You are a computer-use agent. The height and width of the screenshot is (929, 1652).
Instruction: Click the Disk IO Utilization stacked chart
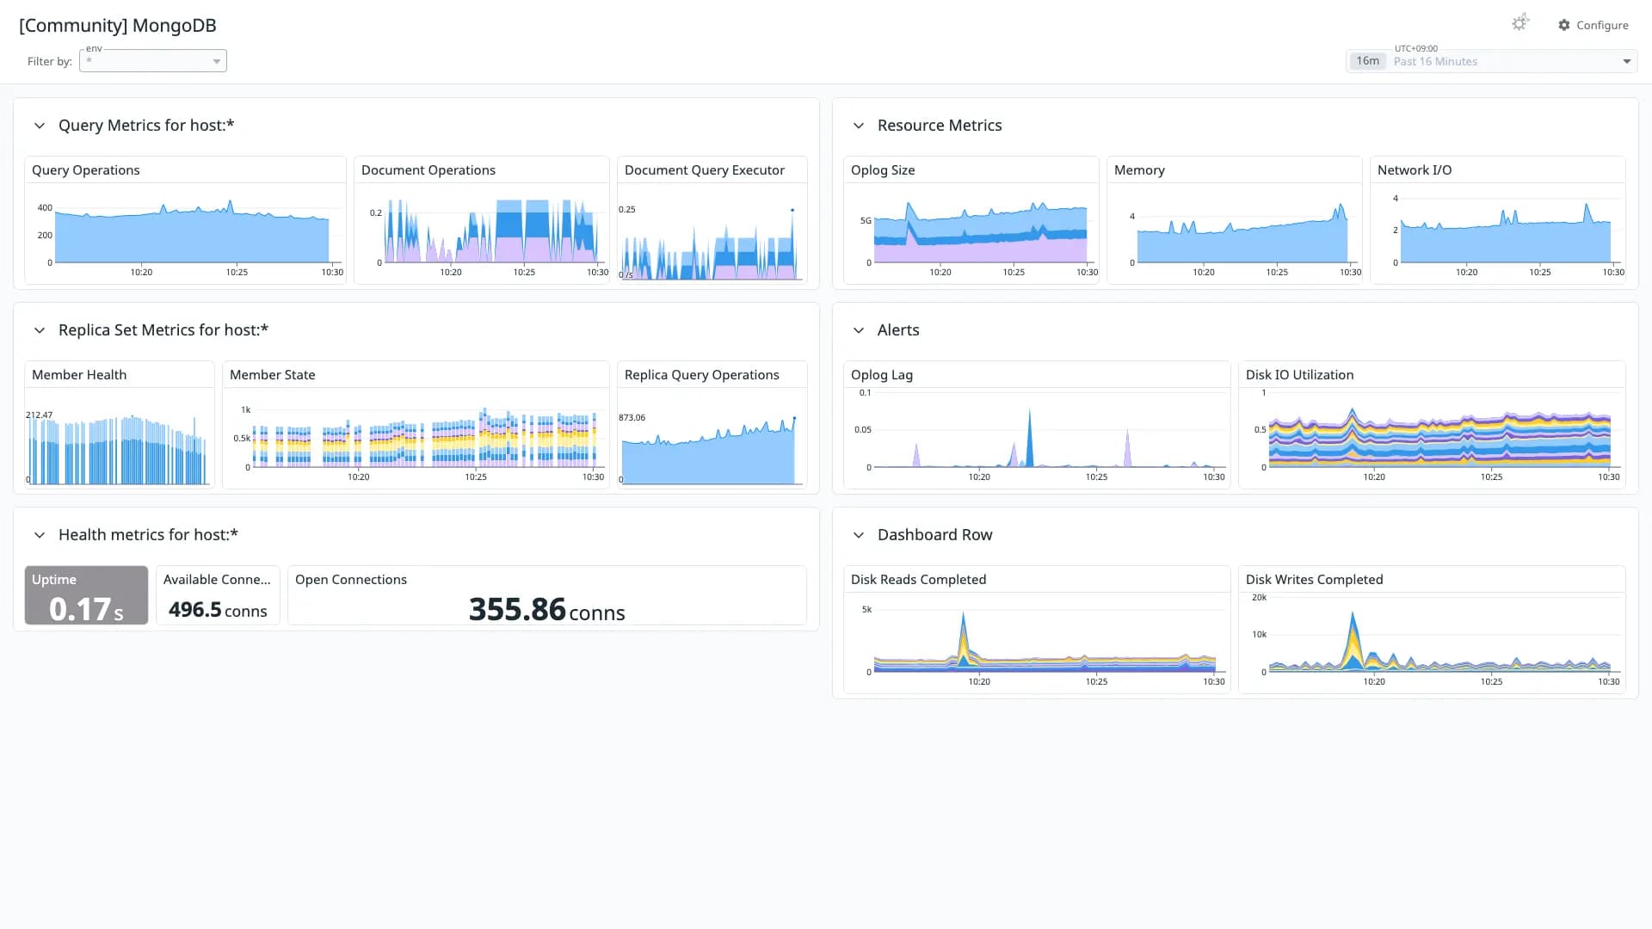pyautogui.click(x=1439, y=437)
